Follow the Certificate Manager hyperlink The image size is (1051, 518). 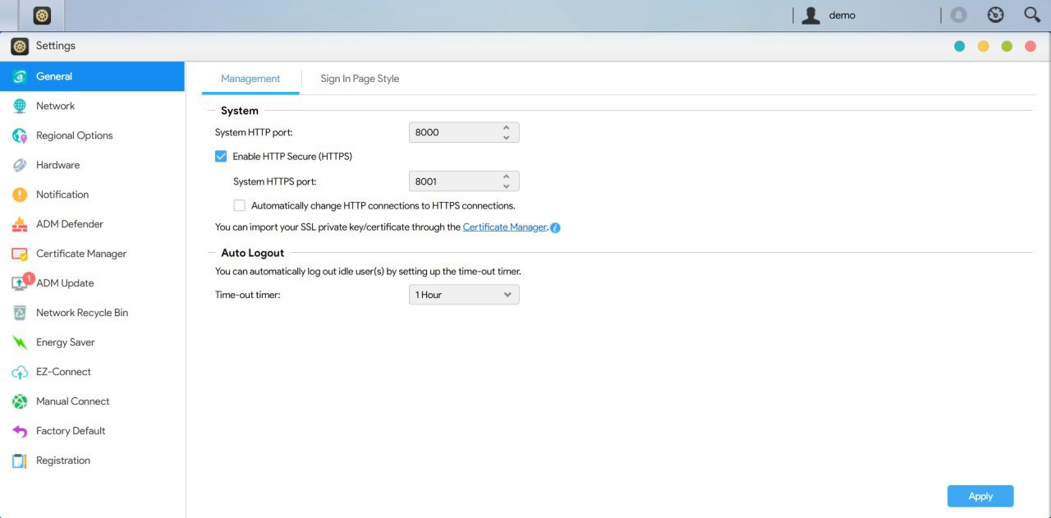(504, 227)
